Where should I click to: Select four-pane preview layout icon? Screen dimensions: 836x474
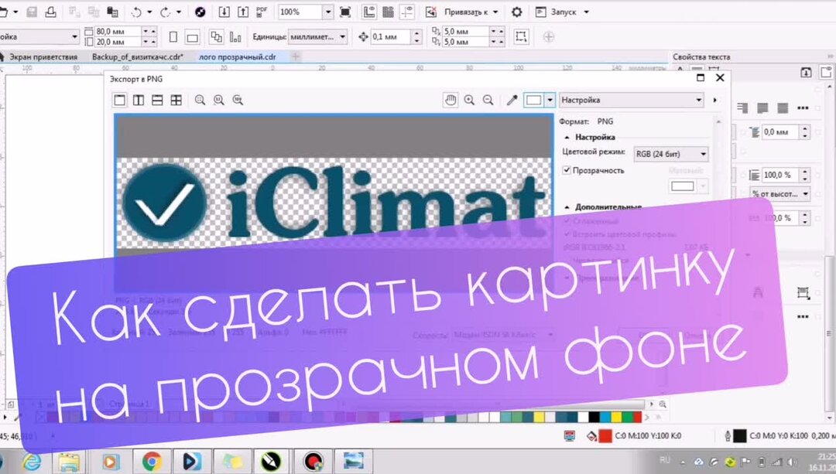click(x=176, y=100)
